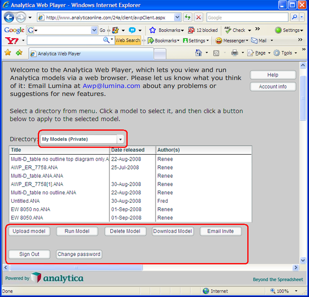Click the horizontal scrollbar right arrow
This screenshot has width=309, height=297.
(x=296, y=267)
